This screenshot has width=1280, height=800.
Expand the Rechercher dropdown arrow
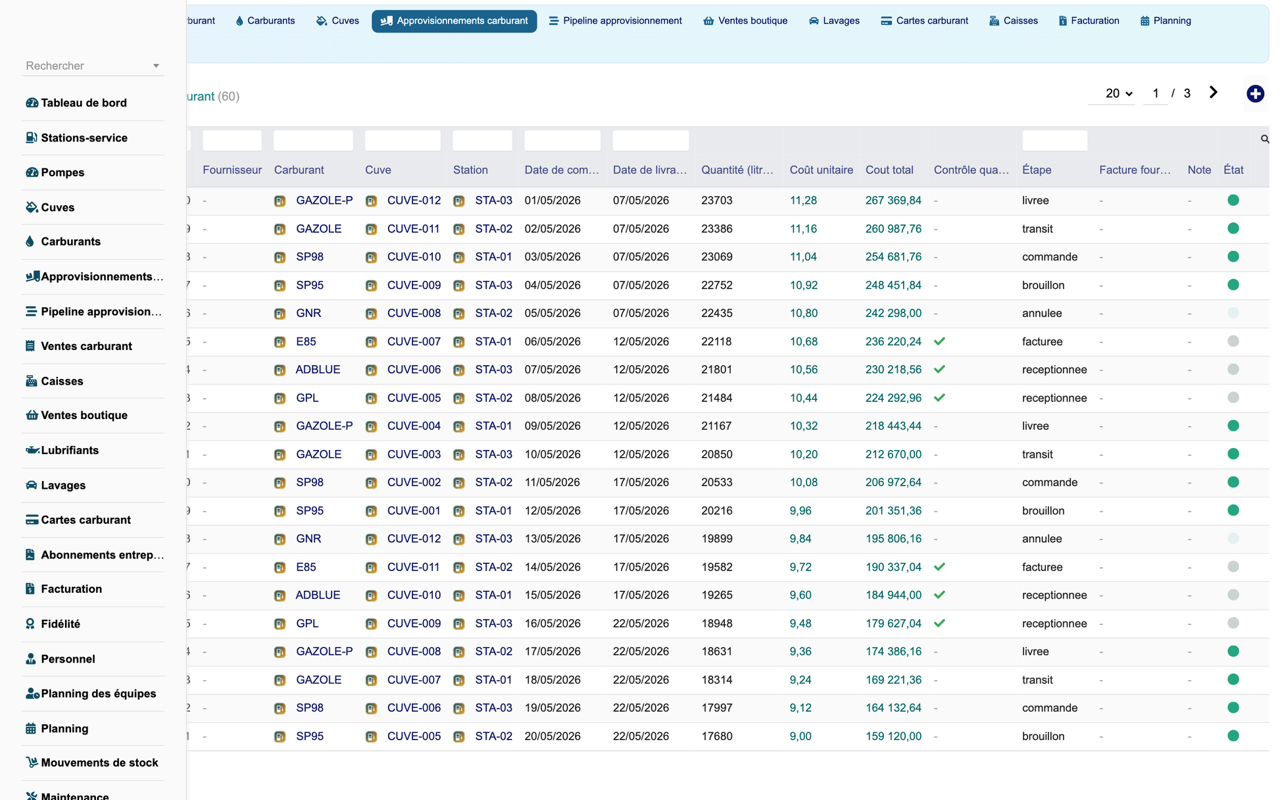[156, 66]
